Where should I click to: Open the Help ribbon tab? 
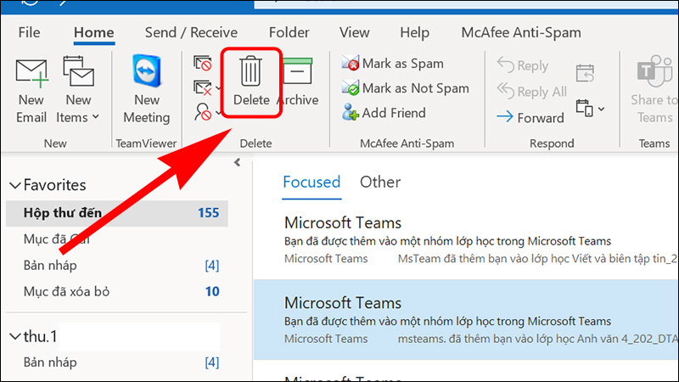(414, 32)
